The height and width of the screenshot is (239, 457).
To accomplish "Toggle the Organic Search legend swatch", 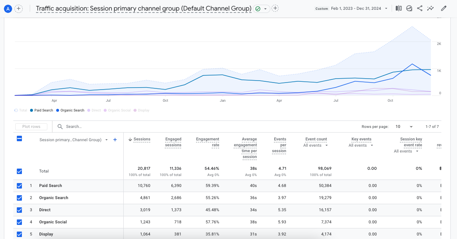I will coord(58,110).
